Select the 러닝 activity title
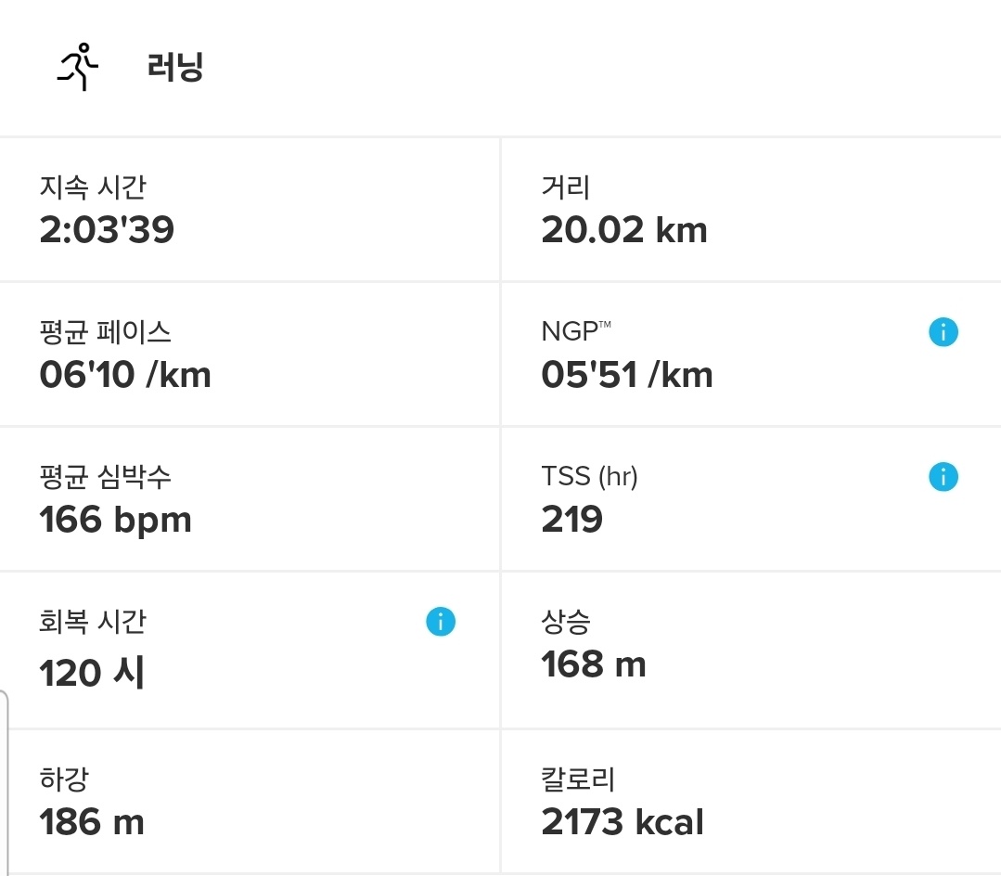The height and width of the screenshot is (876, 1001). pos(175,68)
